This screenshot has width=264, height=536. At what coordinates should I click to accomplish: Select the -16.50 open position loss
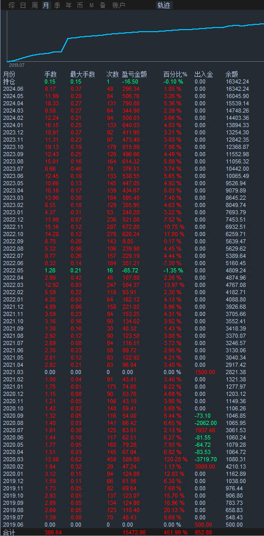(130, 81)
